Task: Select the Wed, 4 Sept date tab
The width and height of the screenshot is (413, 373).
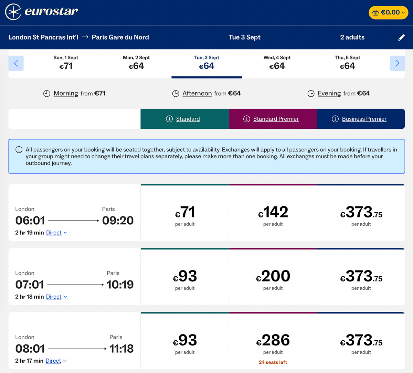Action: [277, 63]
